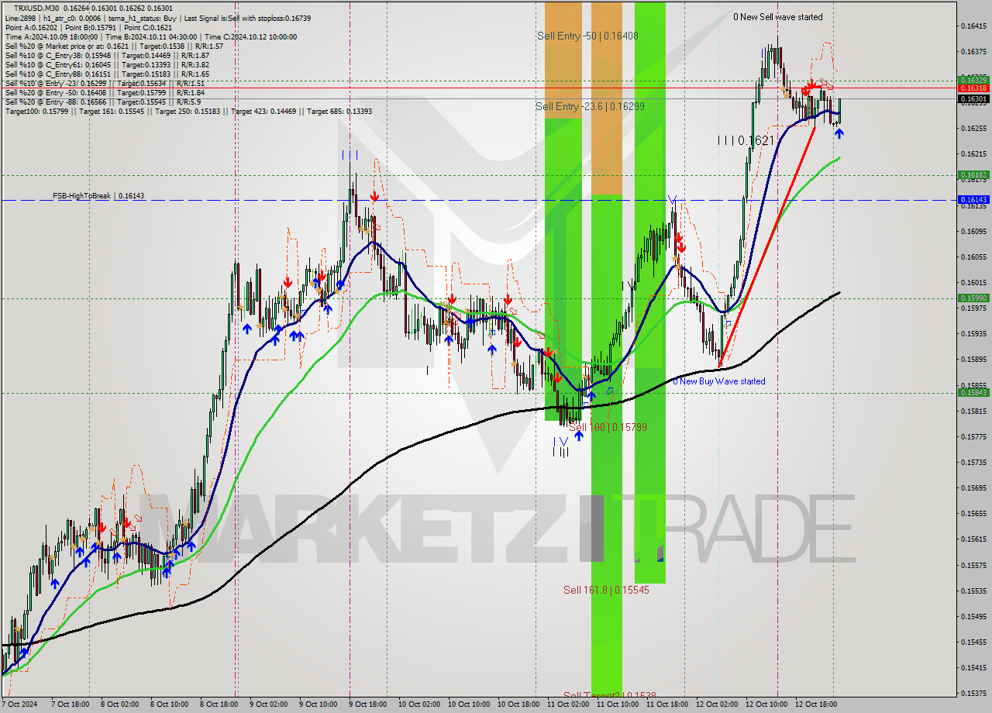The image size is (992, 713).
Task: Click the green 0.16329 price tag
Action: pyautogui.click(x=974, y=80)
